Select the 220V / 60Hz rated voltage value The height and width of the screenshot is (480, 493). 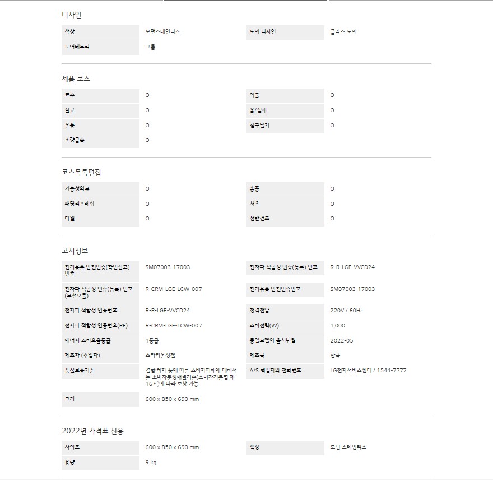pos(346,310)
